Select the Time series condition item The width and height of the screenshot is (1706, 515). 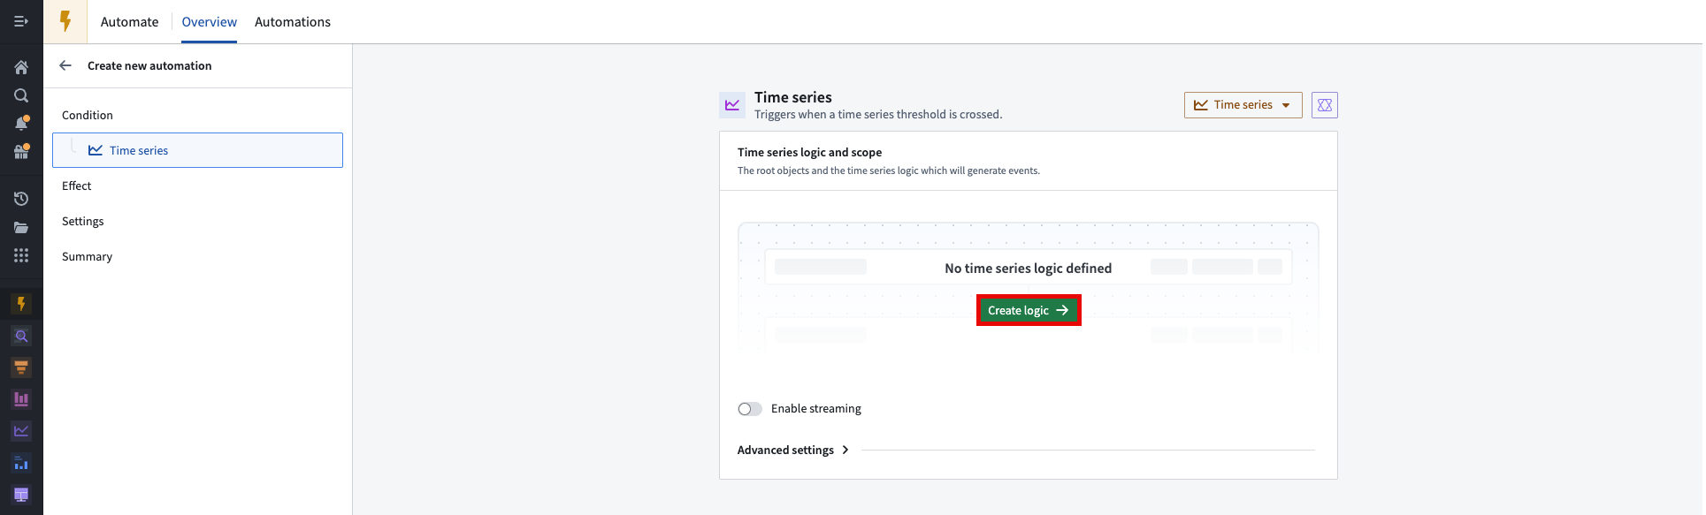[x=197, y=150]
